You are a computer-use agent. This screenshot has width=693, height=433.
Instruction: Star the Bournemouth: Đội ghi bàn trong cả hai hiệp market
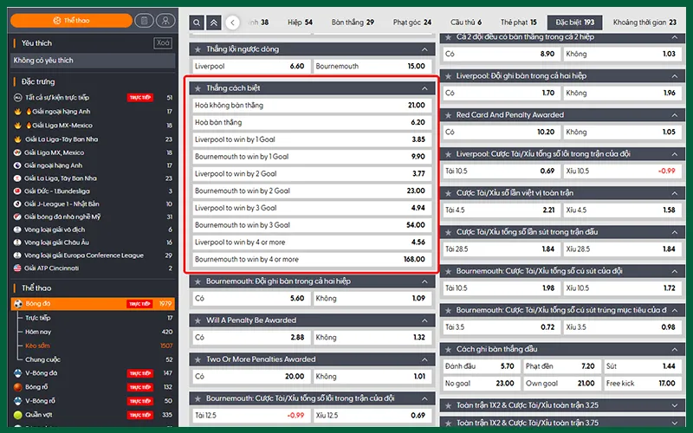pos(198,281)
